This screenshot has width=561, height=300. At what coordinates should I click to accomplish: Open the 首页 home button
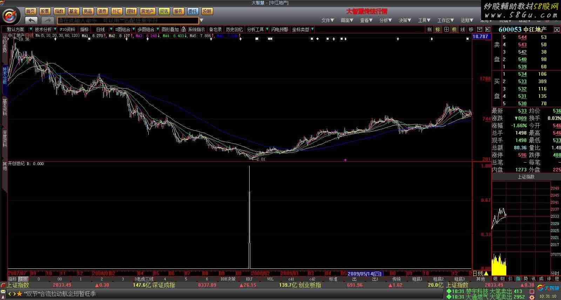click(31, 12)
